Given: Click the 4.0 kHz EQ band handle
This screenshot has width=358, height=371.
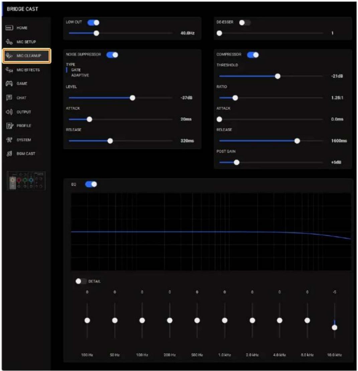Looking at the screenshot, I should (280, 320).
